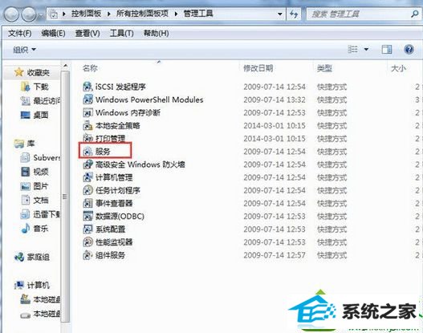Sort by the 修改日期 column header

258,68
